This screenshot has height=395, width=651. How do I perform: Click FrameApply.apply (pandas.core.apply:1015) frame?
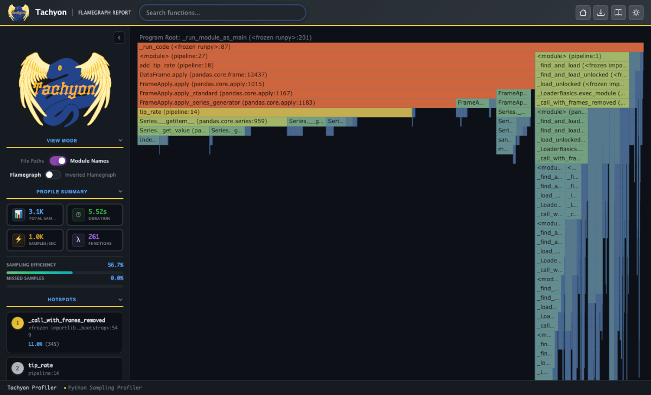point(336,84)
